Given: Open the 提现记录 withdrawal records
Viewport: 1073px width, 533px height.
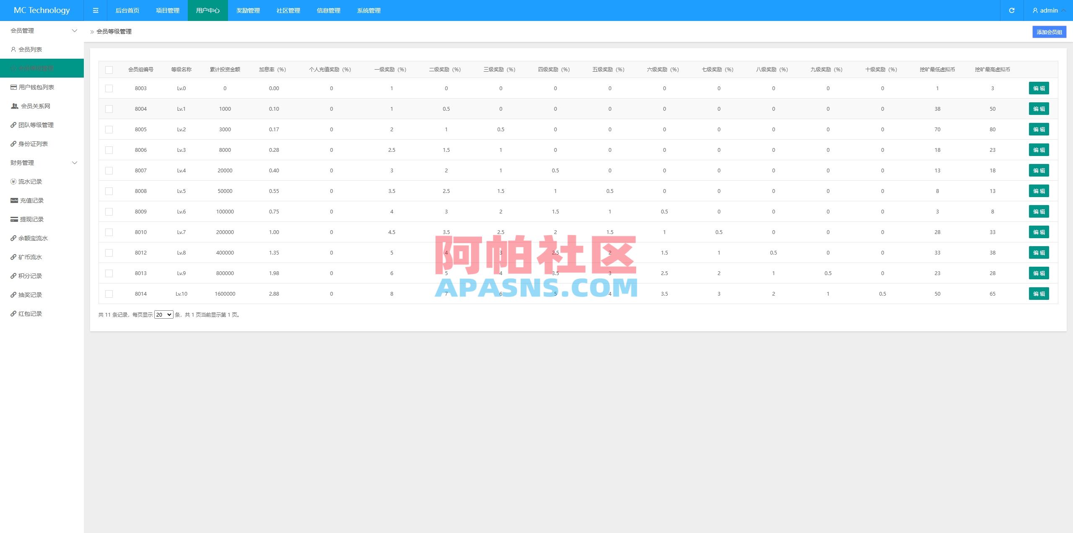Looking at the screenshot, I should point(32,219).
